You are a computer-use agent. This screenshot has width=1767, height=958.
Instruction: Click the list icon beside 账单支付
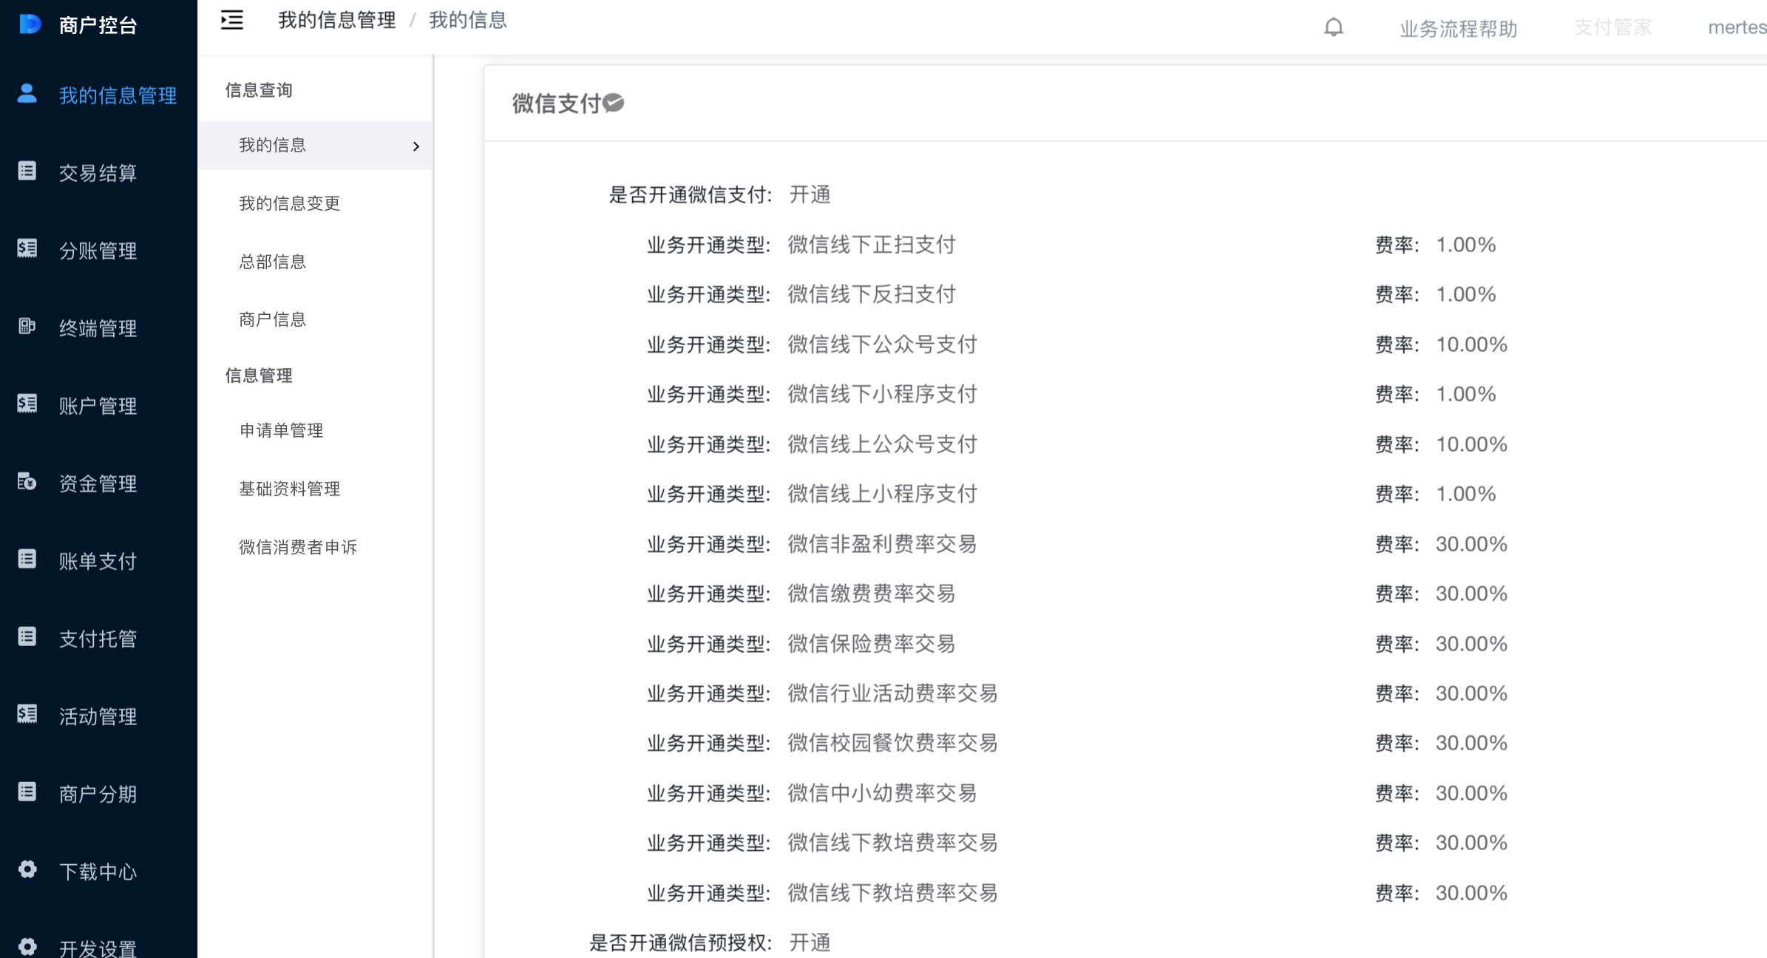click(x=27, y=560)
